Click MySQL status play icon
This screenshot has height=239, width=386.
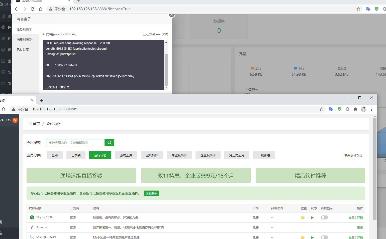(x=312, y=237)
